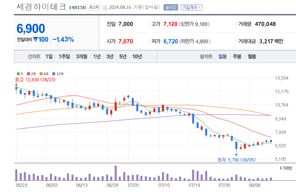Toggle the green 5-day moving average line
Image resolution: width=296 pixels, height=196 pixels.
(x=19, y=74)
